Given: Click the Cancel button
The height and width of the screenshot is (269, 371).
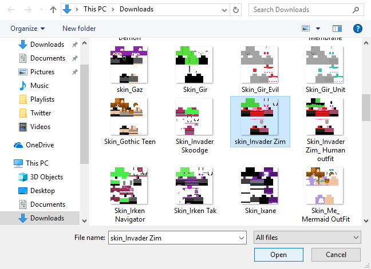Looking at the screenshot, I should pos(336,255).
